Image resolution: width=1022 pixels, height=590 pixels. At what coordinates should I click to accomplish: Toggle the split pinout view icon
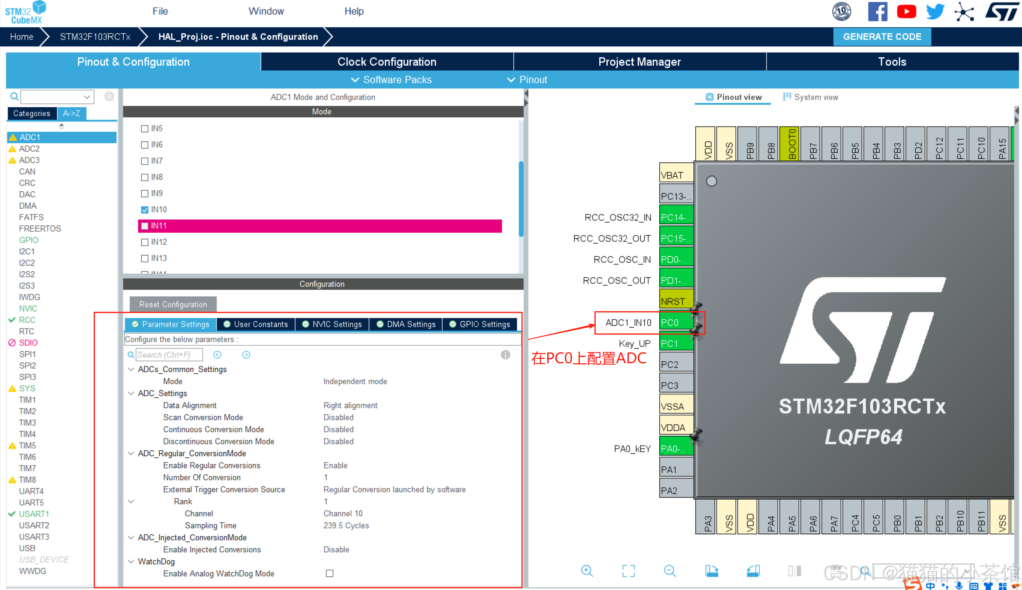[795, 571]
